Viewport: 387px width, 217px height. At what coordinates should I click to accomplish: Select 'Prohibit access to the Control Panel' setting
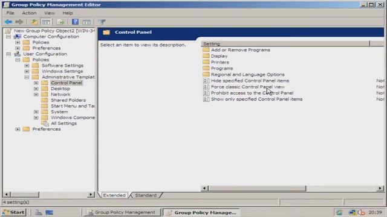point(252,93)
